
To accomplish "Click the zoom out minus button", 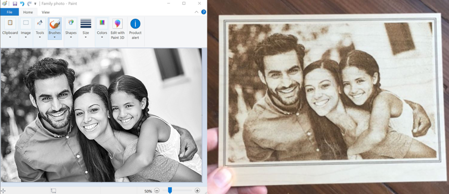I will click(157, 190).
